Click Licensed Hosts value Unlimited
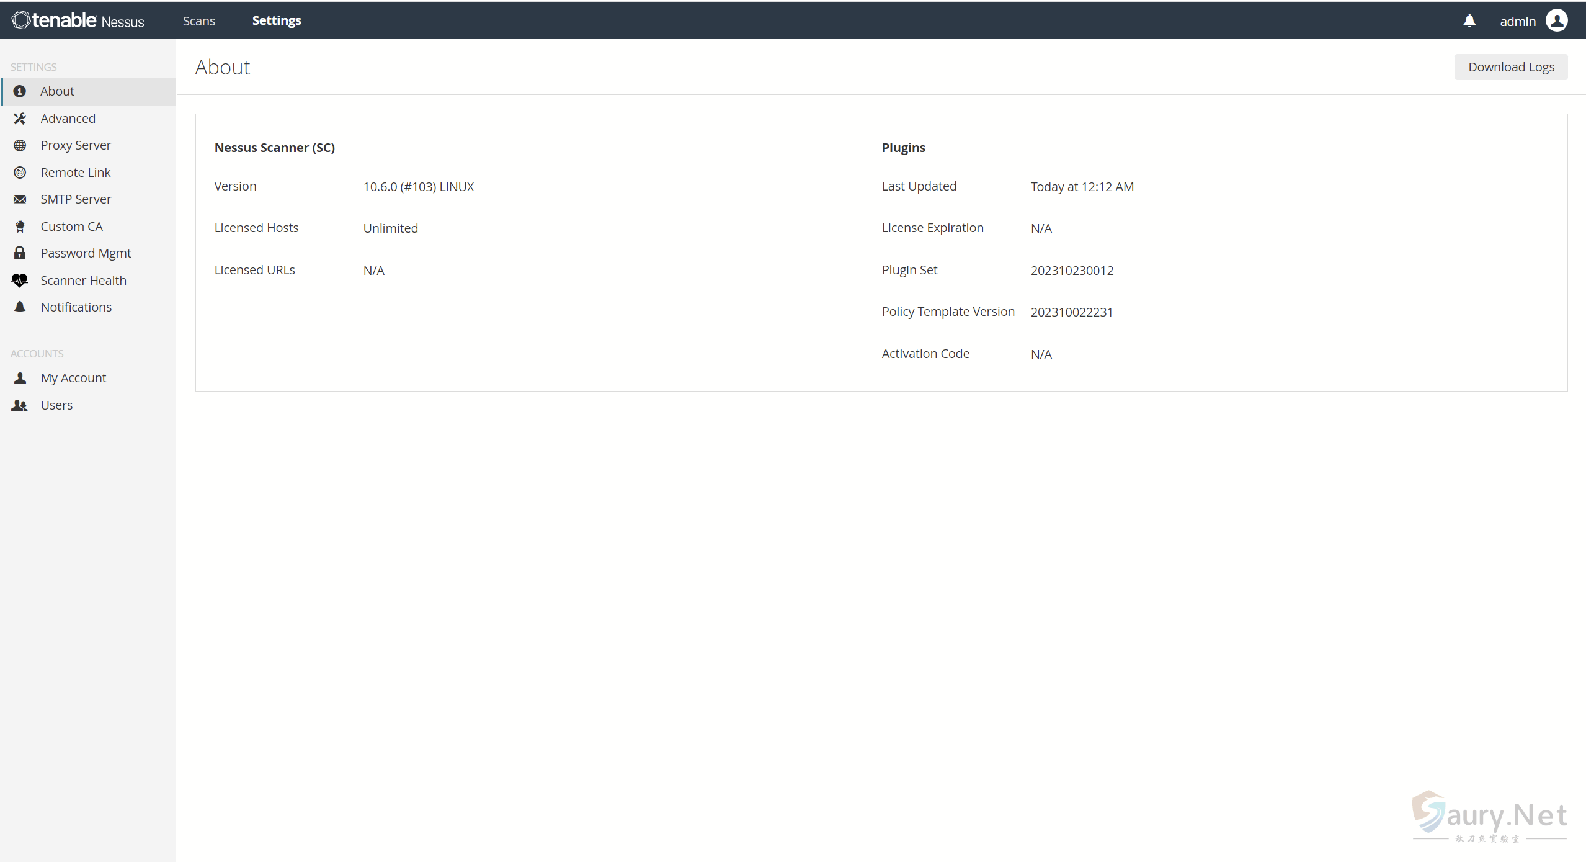Image resolution: width=1586 pixels, height=862 pixels. click(x=391, y=228)
